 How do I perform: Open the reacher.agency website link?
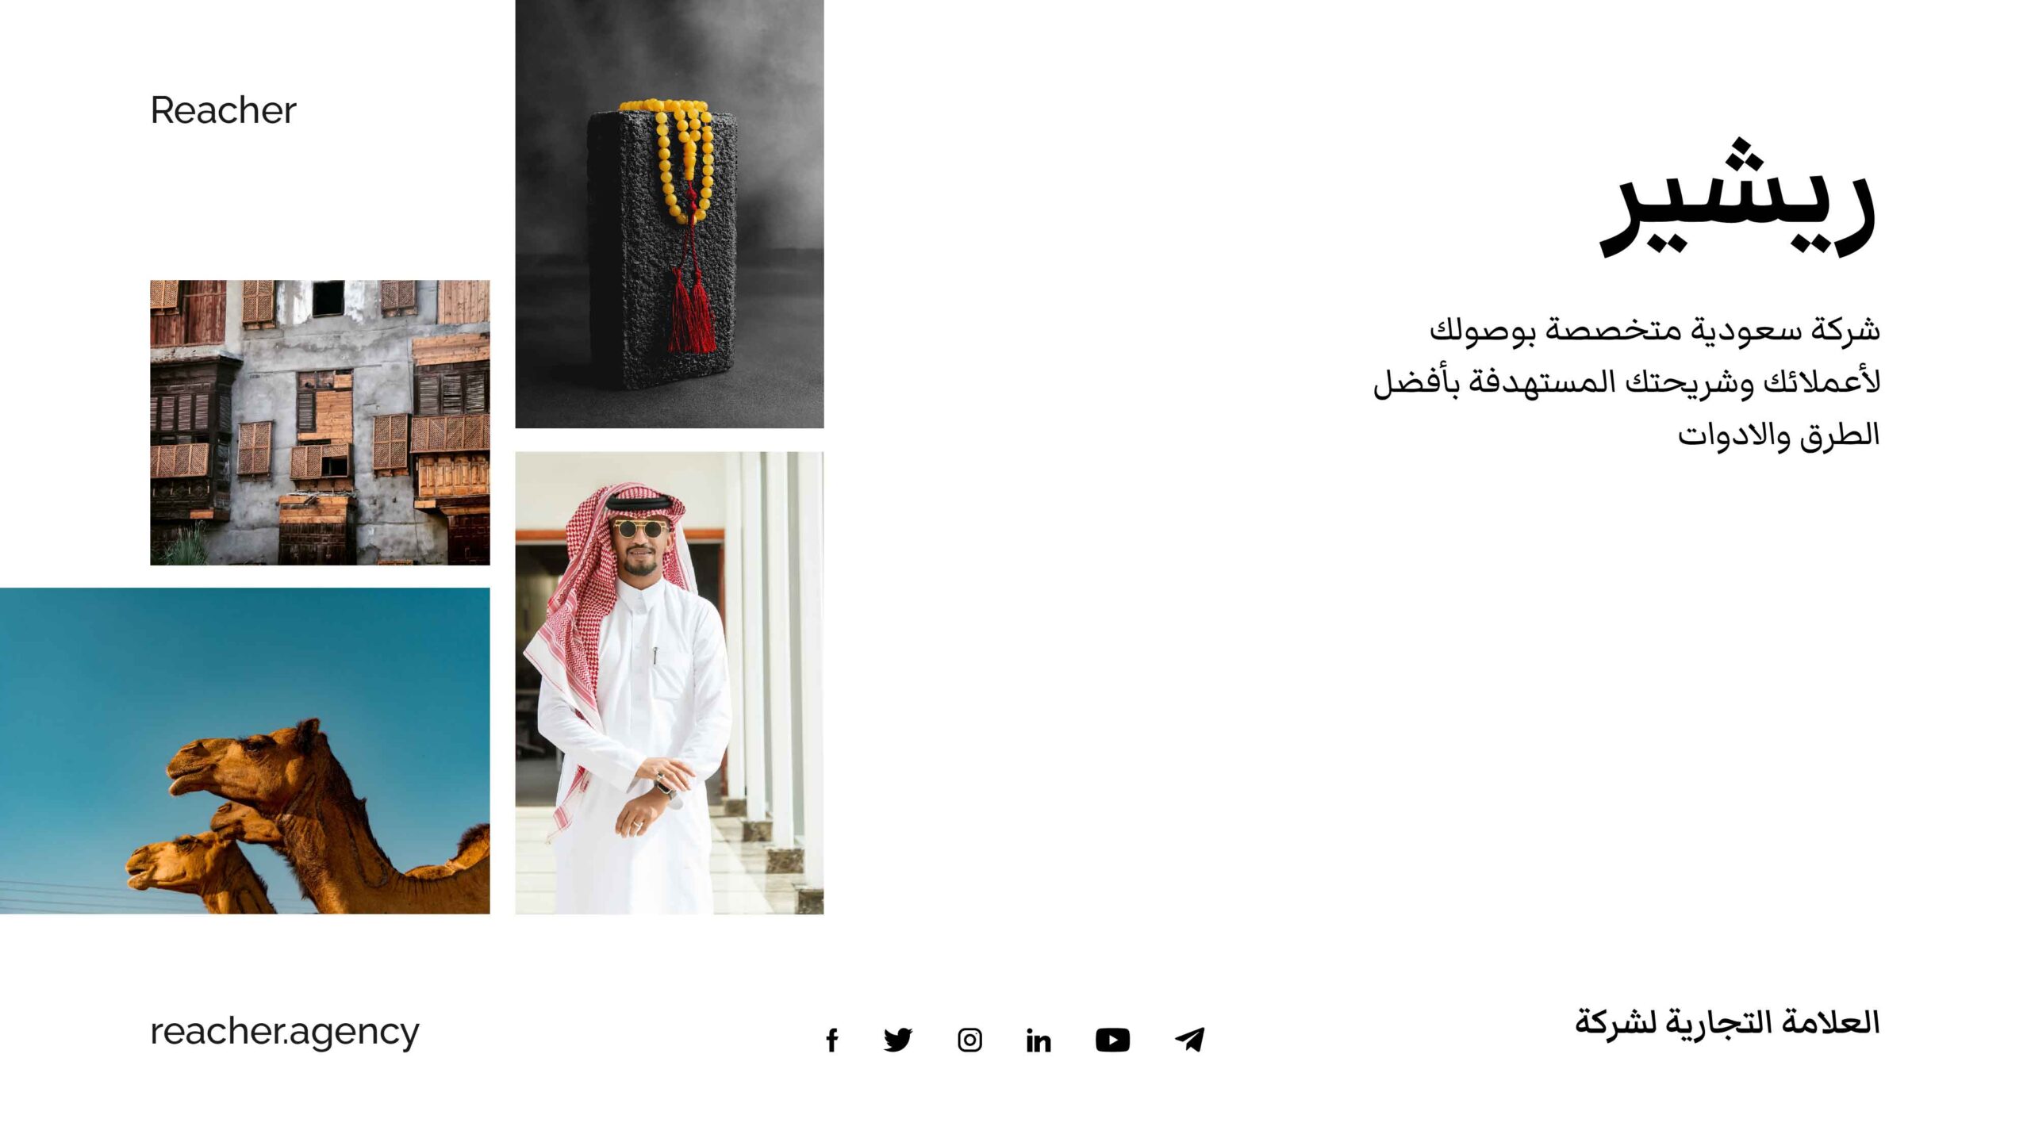point(285,1032)
